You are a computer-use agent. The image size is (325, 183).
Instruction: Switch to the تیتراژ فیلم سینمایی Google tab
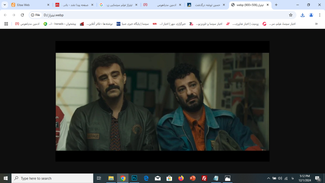[x=118, y=5]
